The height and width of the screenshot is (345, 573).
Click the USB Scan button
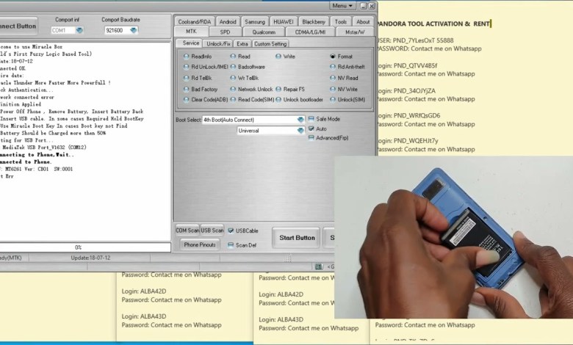[x=212, y=230]
